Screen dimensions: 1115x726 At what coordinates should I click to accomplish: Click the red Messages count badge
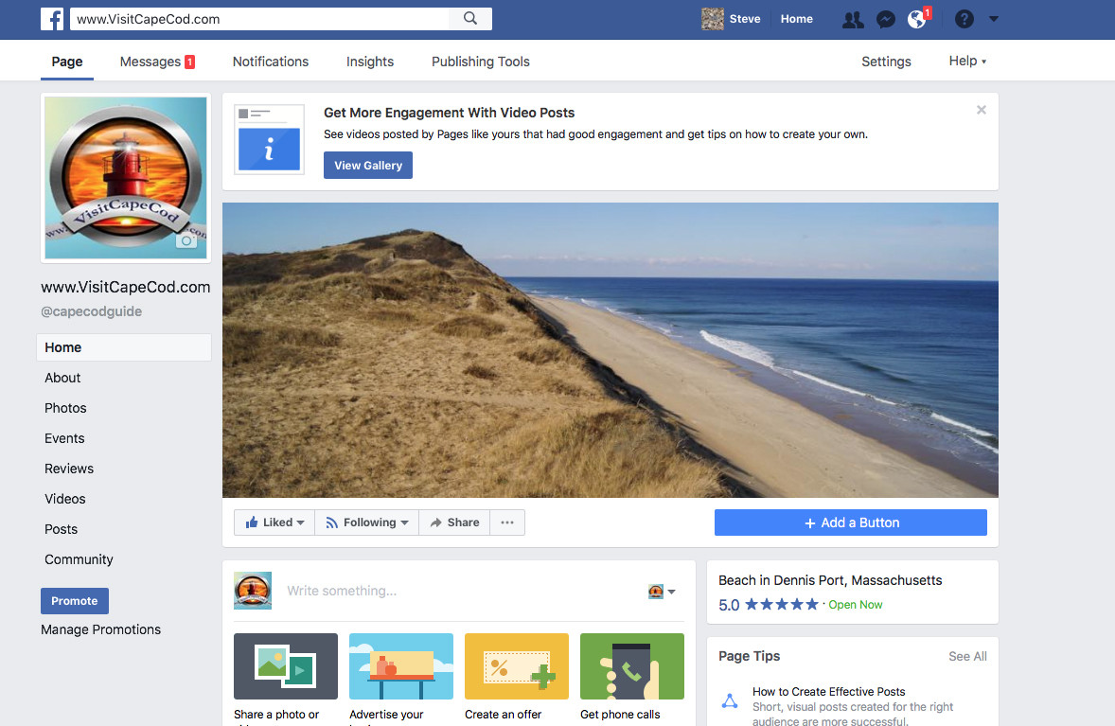click(x=190, y=62)
